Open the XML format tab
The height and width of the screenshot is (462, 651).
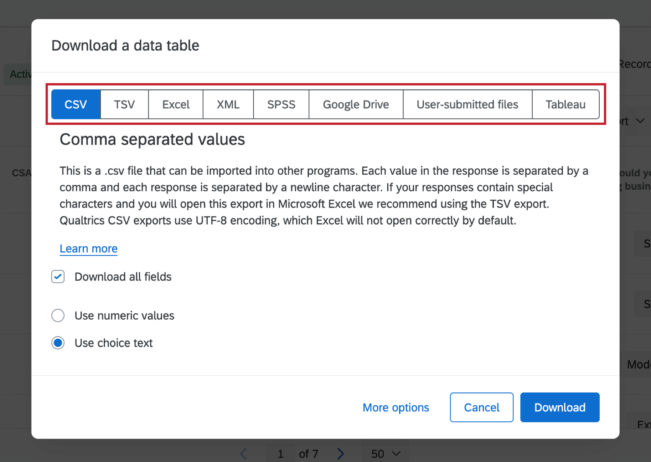228,104
